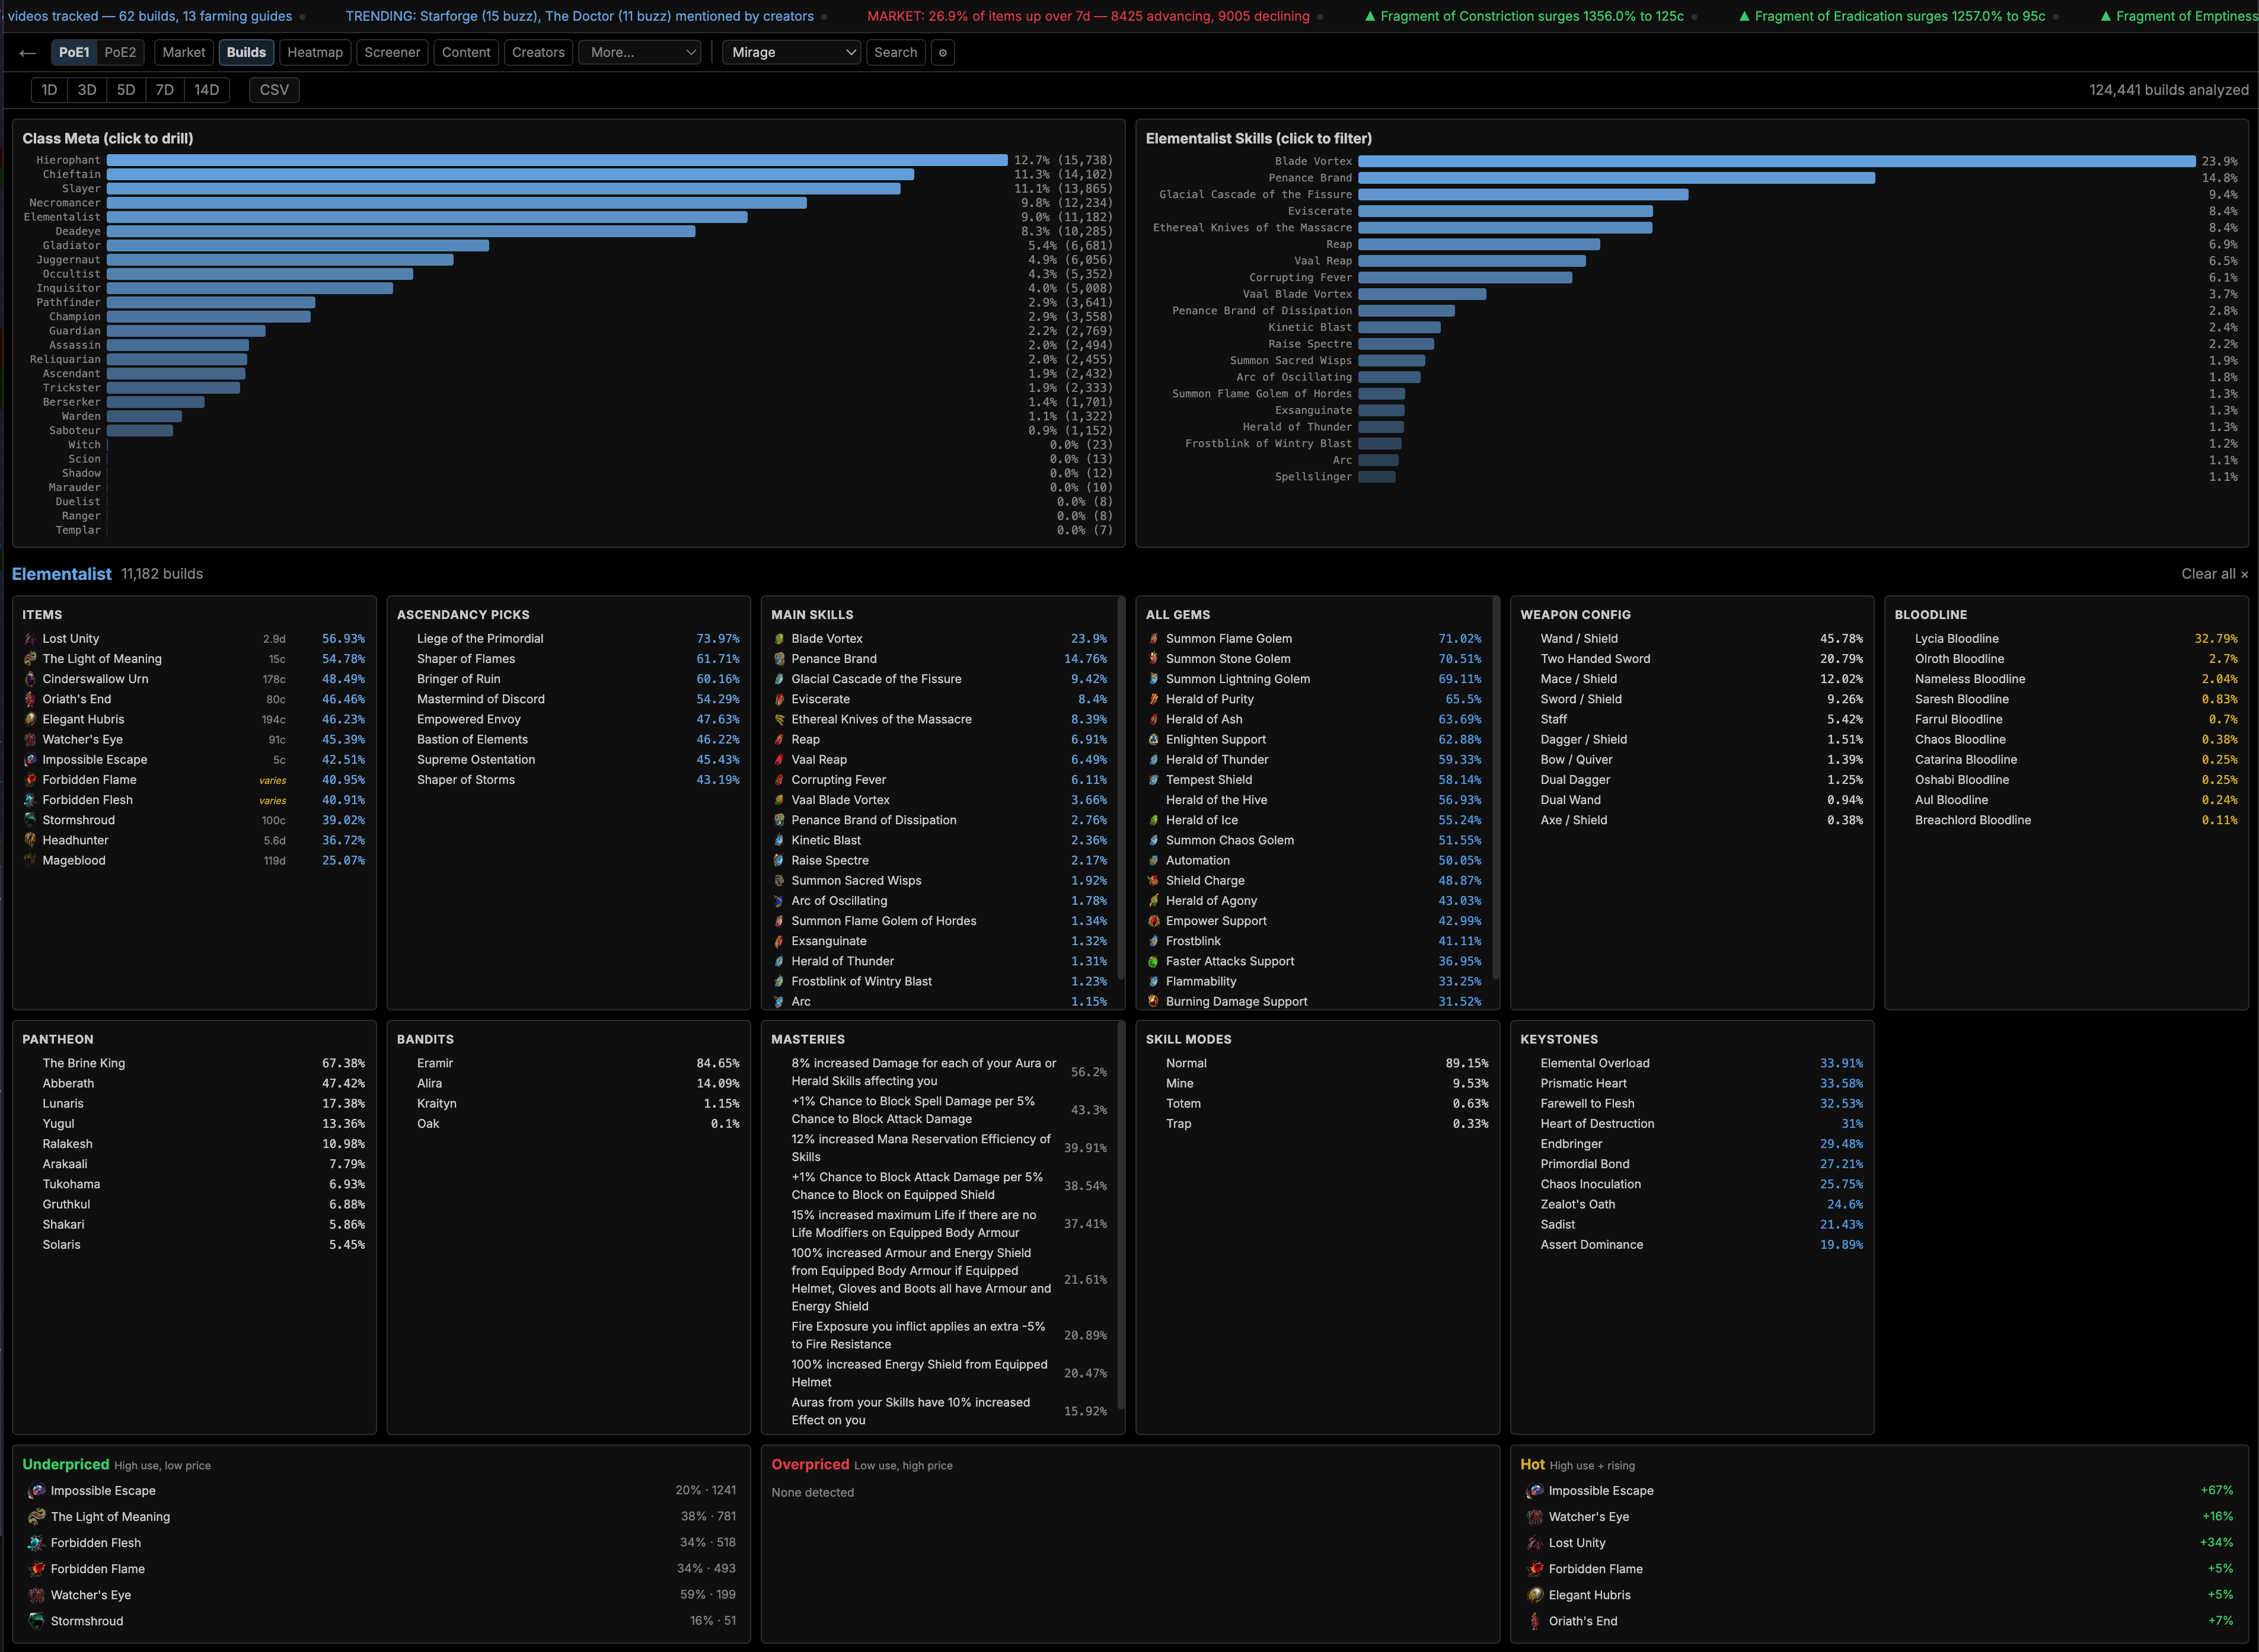The height and width of the screenshot is (1652, 2259).
Task: Click Clear all filters link
Action: 2213,574
